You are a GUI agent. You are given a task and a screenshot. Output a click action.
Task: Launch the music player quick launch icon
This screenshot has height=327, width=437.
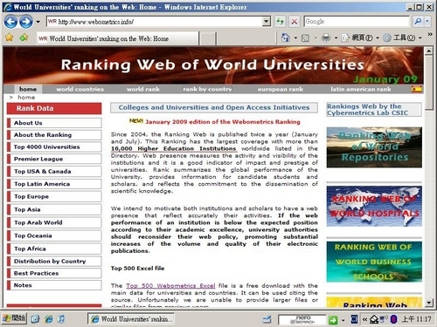(60, 319)
